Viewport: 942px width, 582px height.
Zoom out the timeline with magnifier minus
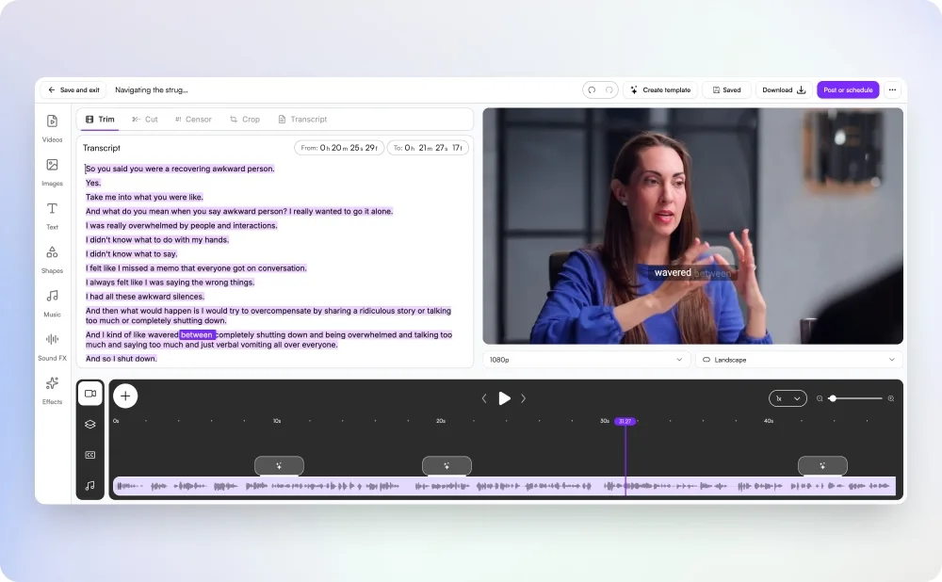click(x=820, y=398)
